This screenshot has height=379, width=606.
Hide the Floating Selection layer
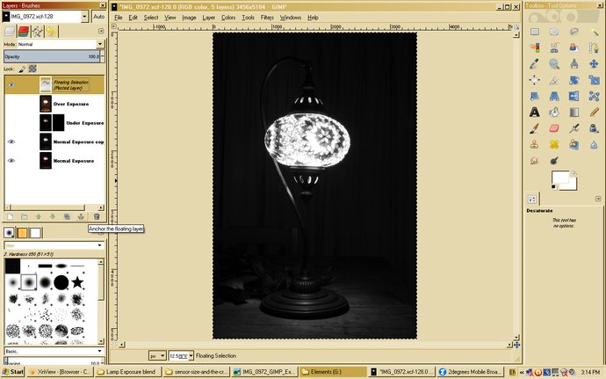pyautogui.click(x=11, y=84)
